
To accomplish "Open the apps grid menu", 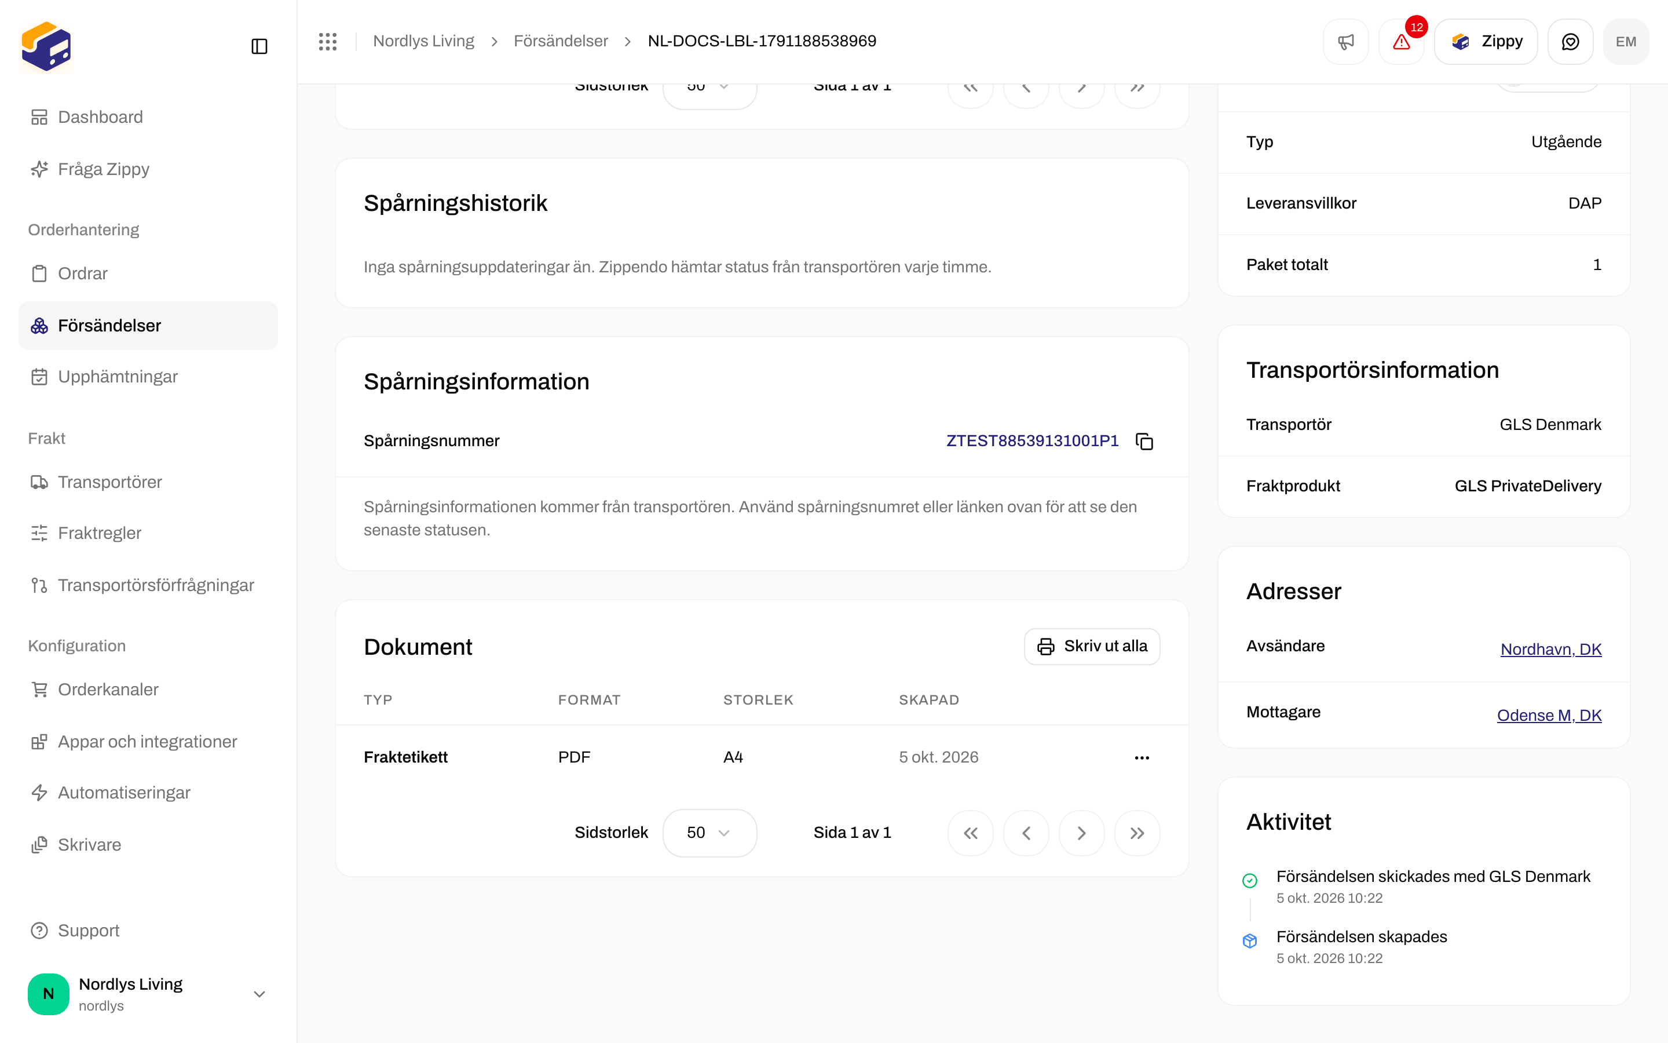I will click(x=327, y=41).
